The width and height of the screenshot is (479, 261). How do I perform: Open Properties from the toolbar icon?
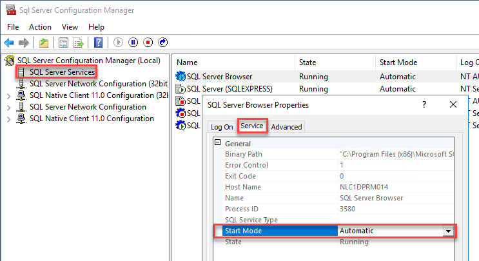(64, 43)
